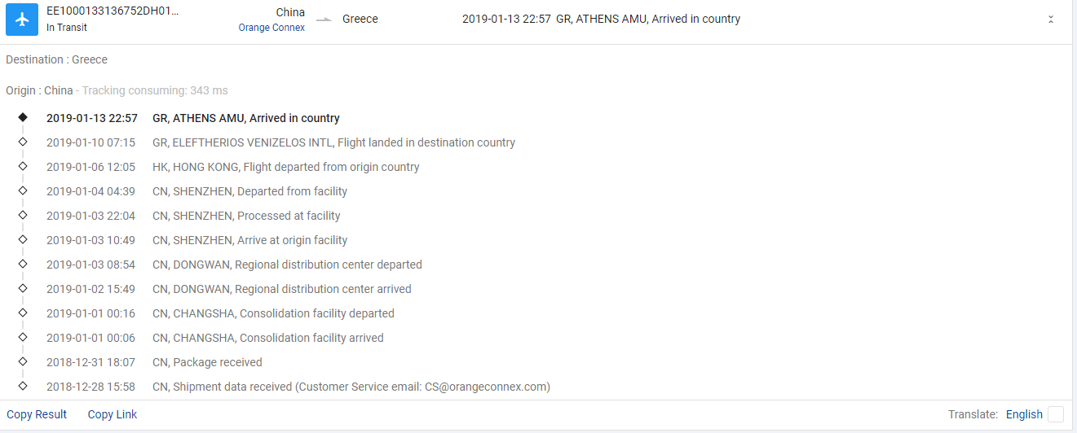This screenshot has width=1077, height=433.
Task: Click the filled diamond marker for Arrived in country
Action: (23, 117)
